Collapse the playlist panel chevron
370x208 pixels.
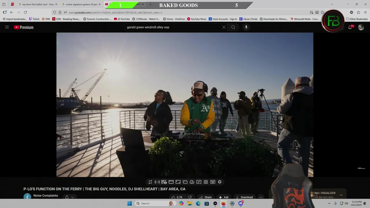(341, 195)
